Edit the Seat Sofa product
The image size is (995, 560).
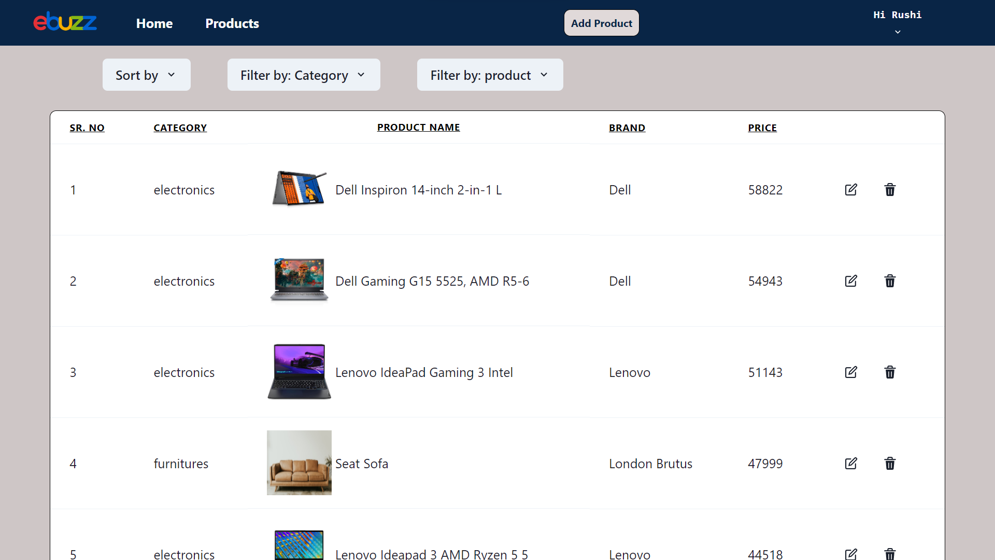click(851, 464)
